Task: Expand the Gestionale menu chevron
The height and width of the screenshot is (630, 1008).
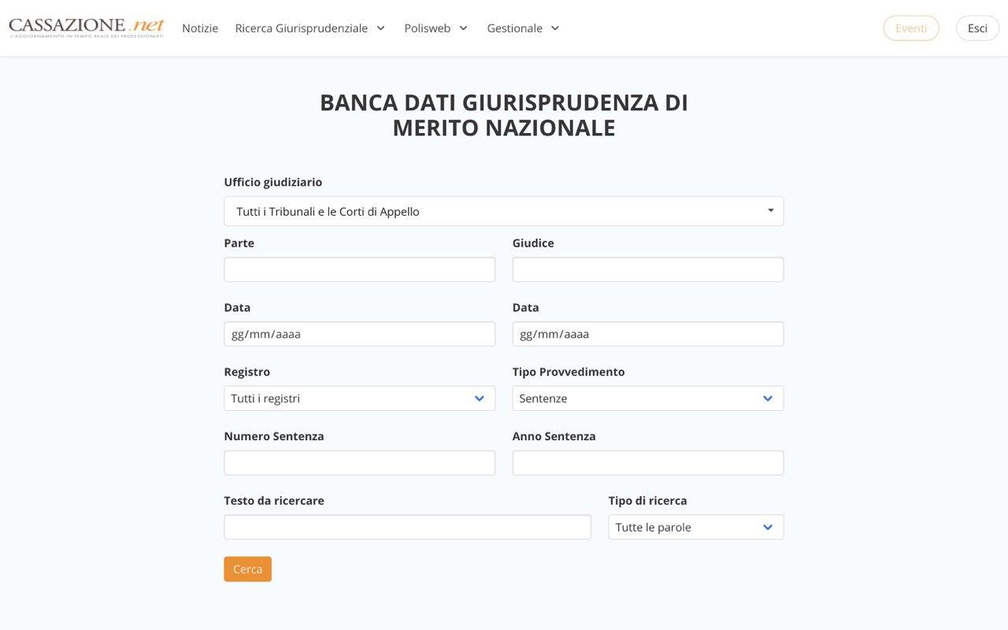Action: coord(555,28)
